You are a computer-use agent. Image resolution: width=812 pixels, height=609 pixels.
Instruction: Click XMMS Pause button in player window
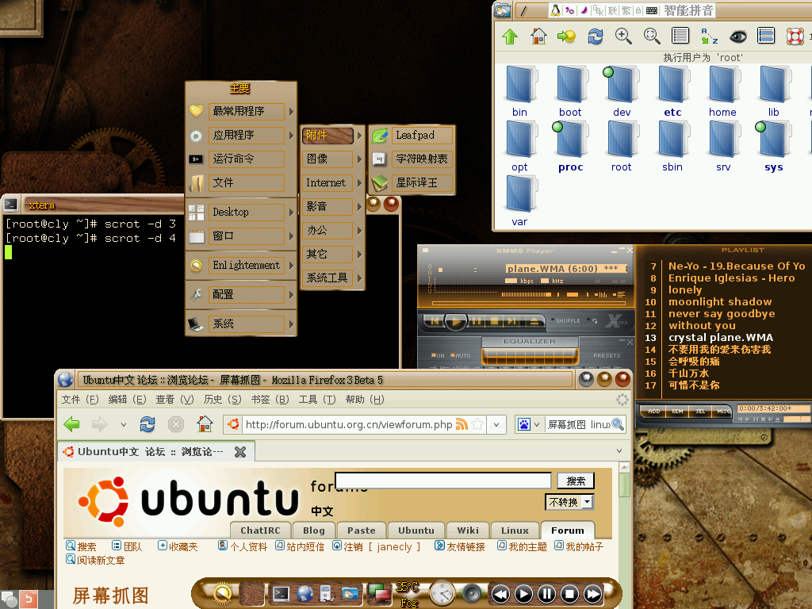coord(476,322)
